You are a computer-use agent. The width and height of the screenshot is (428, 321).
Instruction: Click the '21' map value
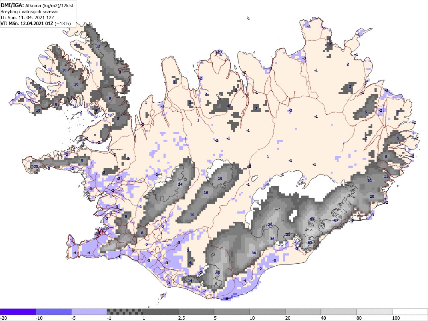(288, 235)
